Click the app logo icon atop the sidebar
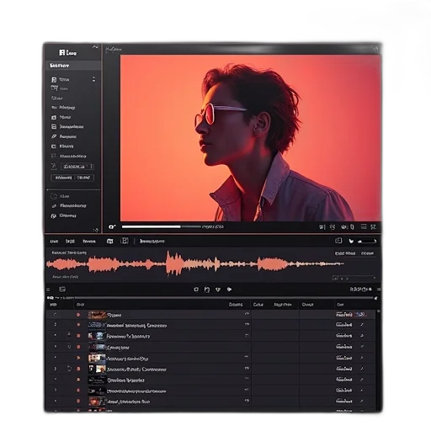 click(x=62, y=52)
